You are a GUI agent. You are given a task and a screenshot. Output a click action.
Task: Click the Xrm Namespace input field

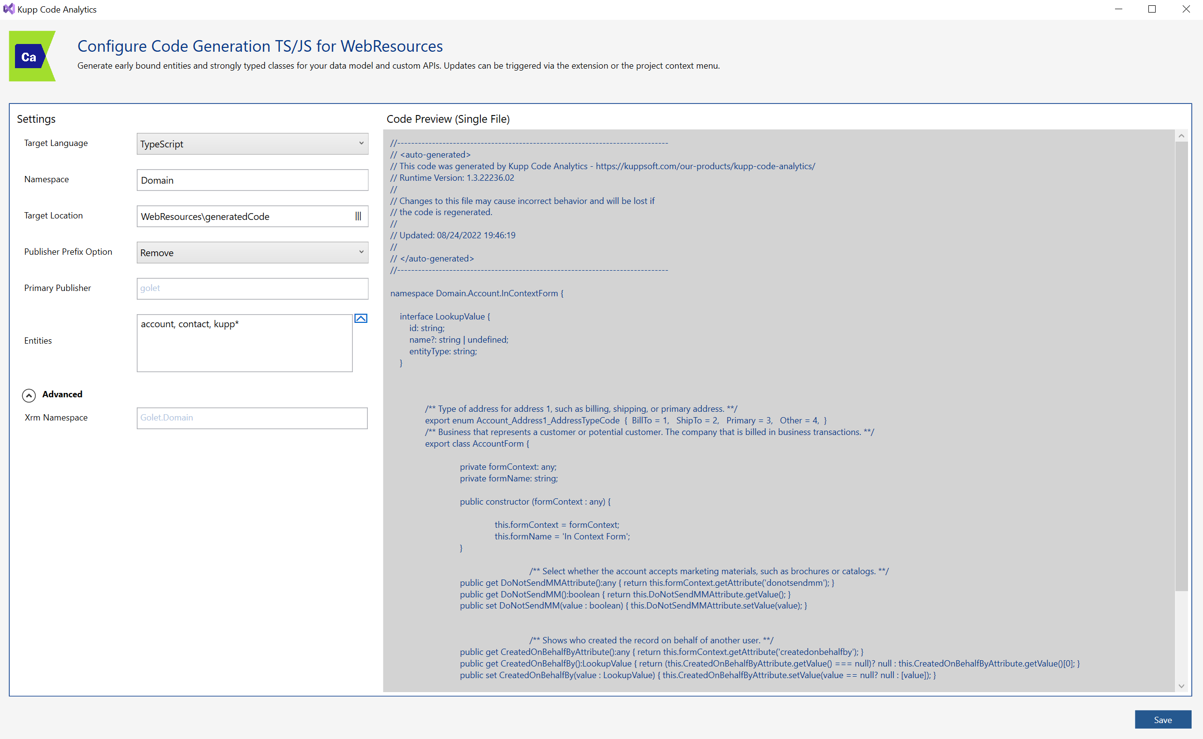pyautogui.click(x=252, y=418)
